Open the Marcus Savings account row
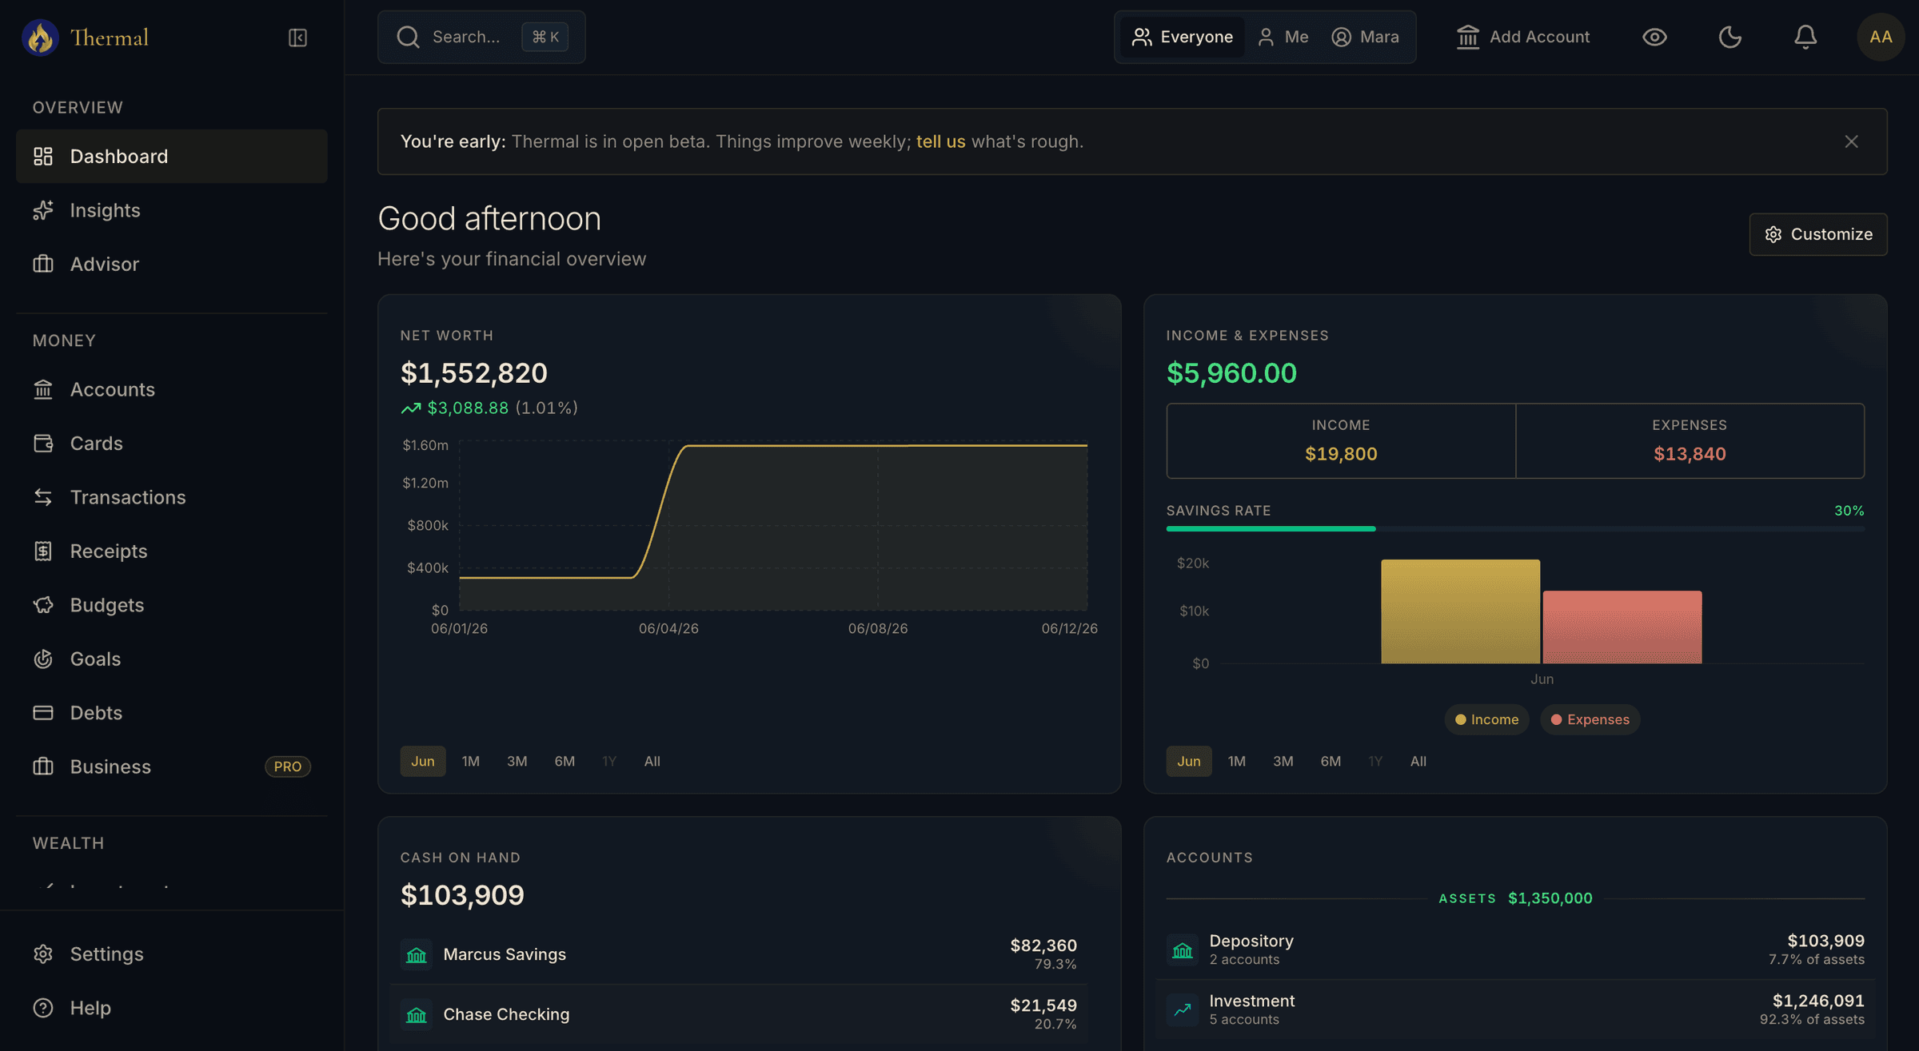1919x1051 pixels. 739,954
